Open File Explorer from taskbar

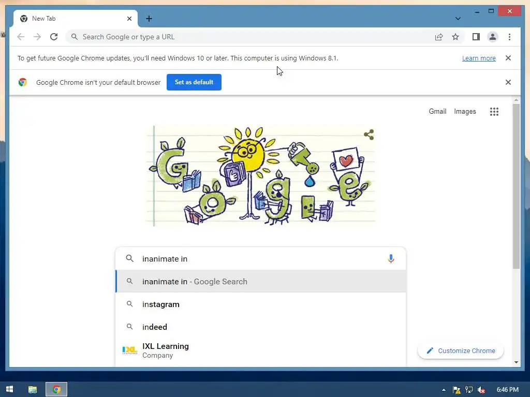pyautogui.click(x=33, y=390)
